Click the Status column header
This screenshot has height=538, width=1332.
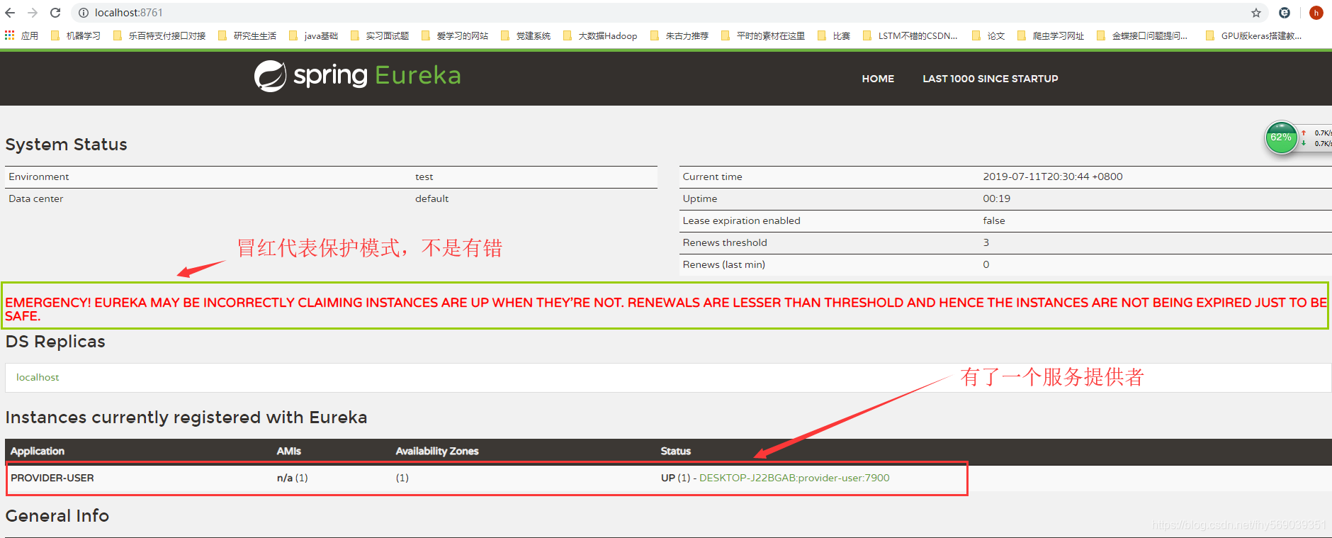pos(676,452)
